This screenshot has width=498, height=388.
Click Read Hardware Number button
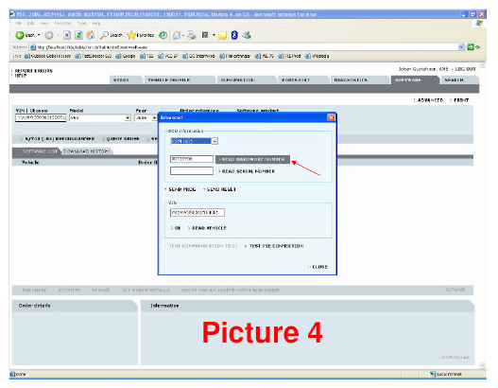(x=253, y=159)
